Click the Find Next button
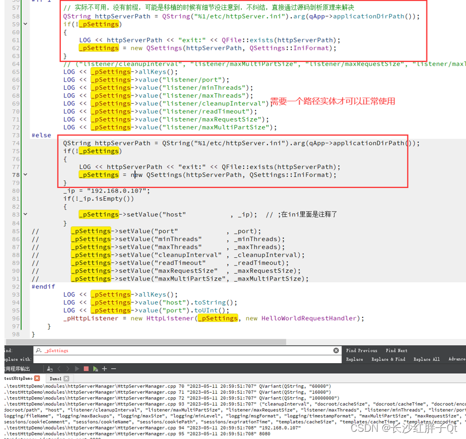Image resolution: width=466 pixels, height=439 pixels. [x=397, y=351]
